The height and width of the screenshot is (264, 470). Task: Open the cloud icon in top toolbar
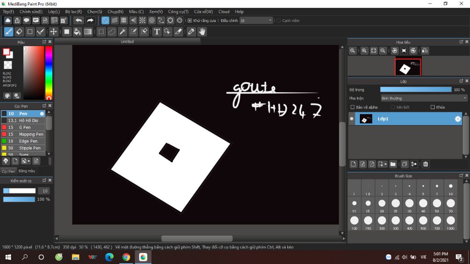[8, 20]
